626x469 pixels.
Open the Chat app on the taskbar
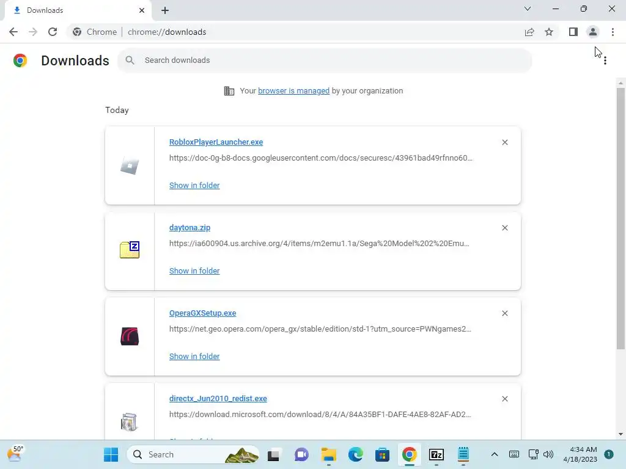click(x=301, y=454)
